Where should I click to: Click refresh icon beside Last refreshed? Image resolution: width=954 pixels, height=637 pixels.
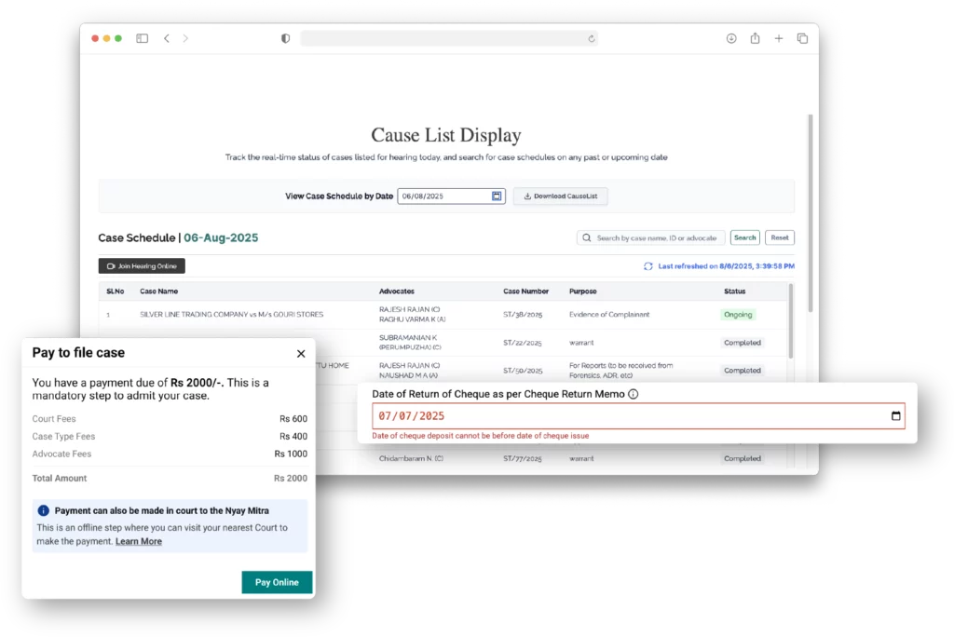[x=648, y=266]
